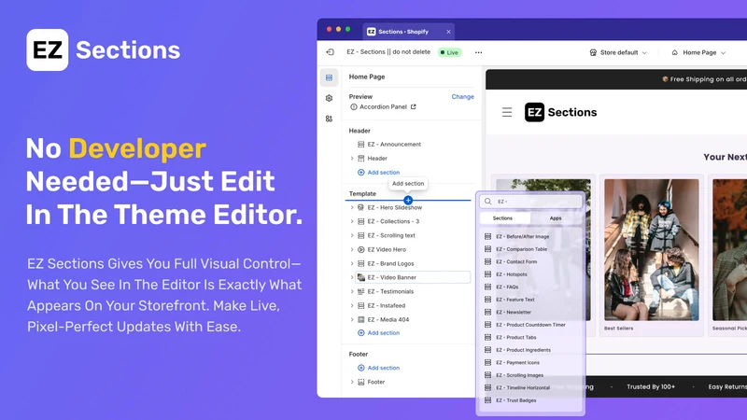Screen dimensions: 747x420
Task: Open the Sections panel icon in left rail
Action: click(x=330, y=77)
